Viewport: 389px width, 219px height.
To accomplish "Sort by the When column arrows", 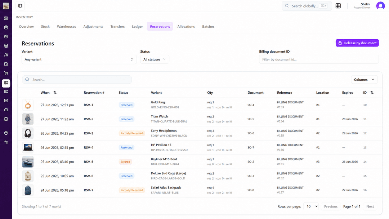I will 55,93.
